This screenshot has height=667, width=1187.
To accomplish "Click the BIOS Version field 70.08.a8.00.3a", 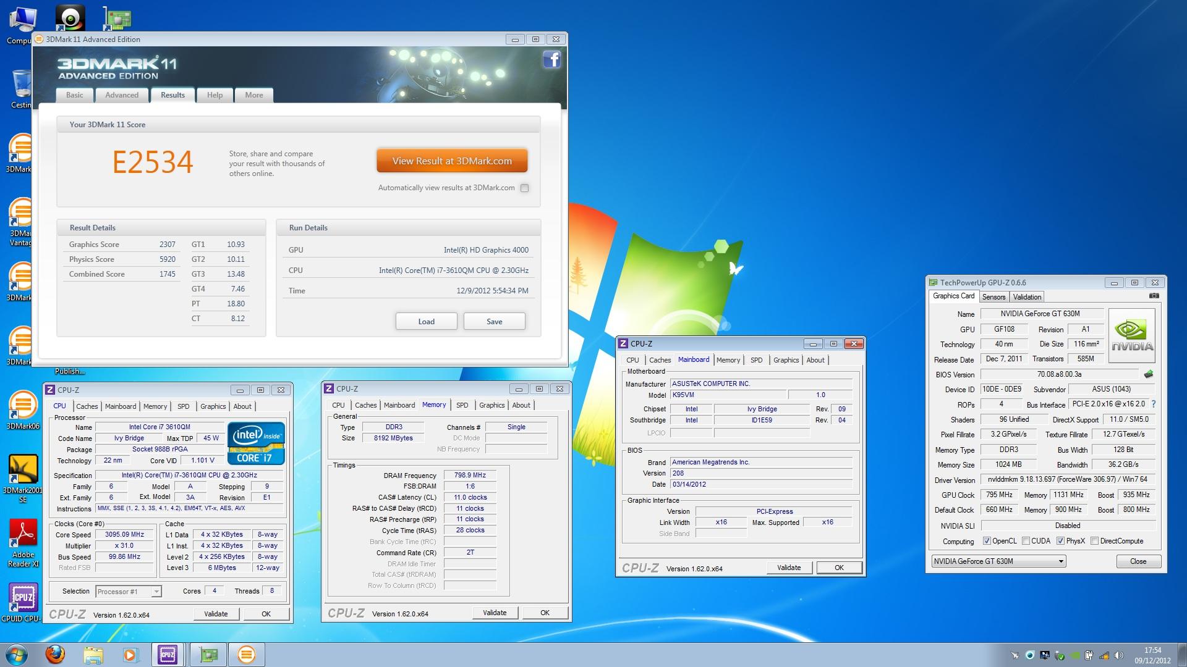I will pyautogui.click(x=1060, y=374).
